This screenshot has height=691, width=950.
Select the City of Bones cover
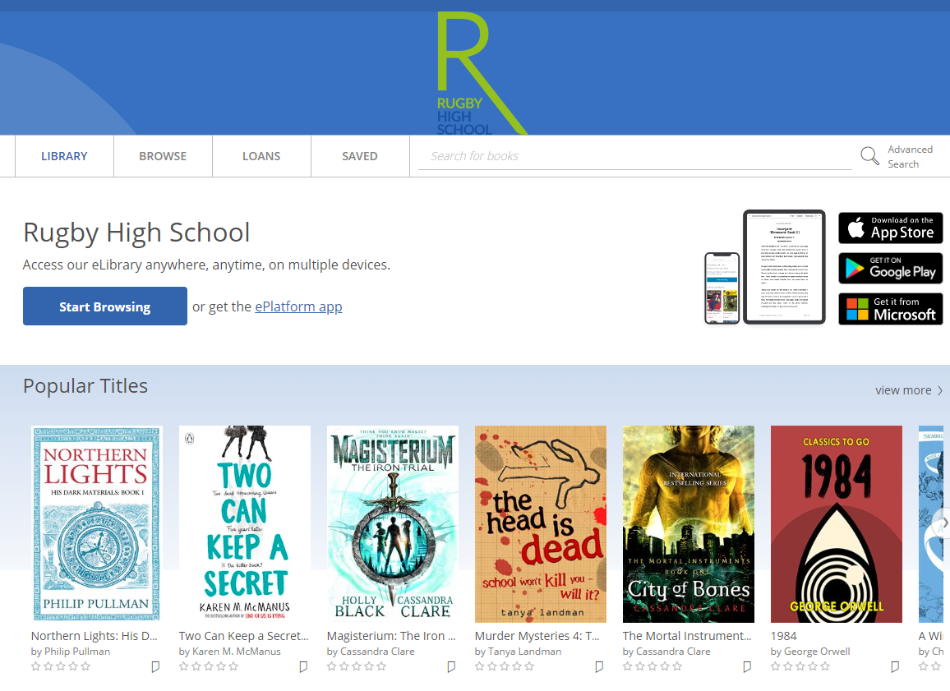coord(689,524)
